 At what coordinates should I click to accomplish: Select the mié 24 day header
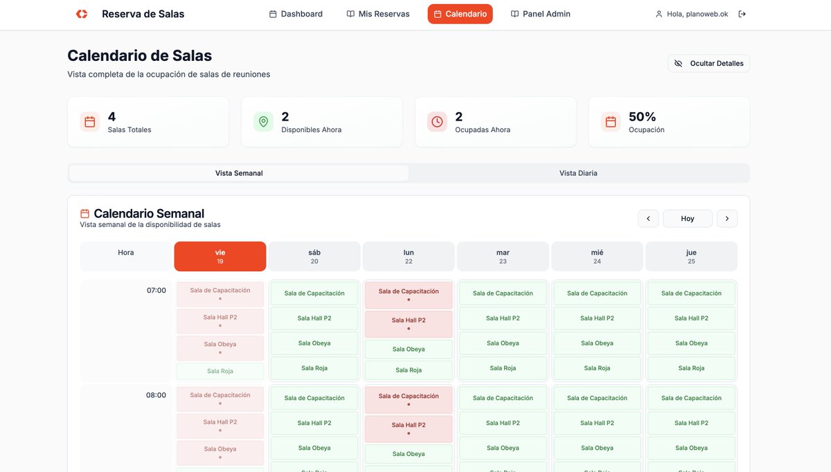pos(597,256)
